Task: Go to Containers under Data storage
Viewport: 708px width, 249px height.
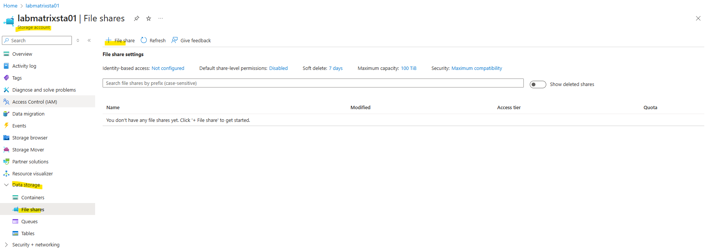Action: point(33,198)
